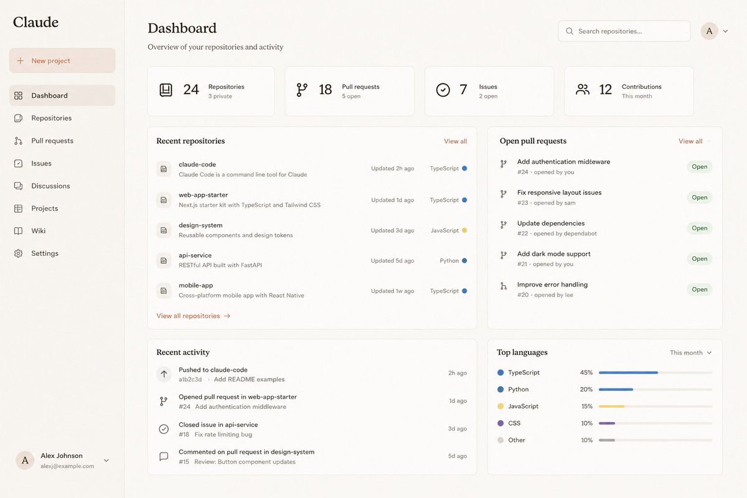This screenshot has height=498, width=747.
Task: Click the Discussions chat icon in sidebar
Action: coord(18,186)
